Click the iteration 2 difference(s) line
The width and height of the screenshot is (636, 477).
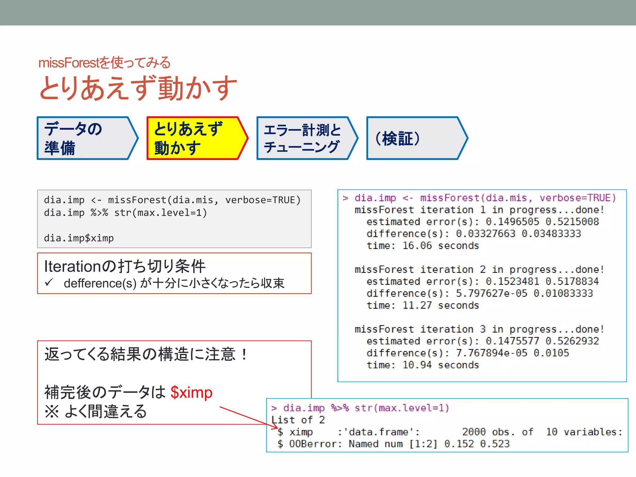pyautogui.click(x=479, y=293)
